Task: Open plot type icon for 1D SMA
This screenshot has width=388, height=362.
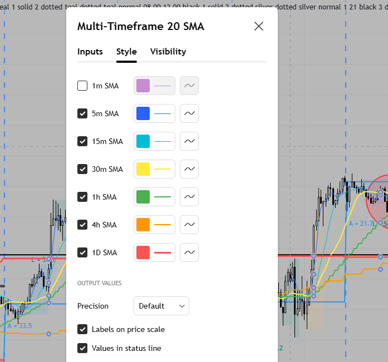Action: (190, 252)
